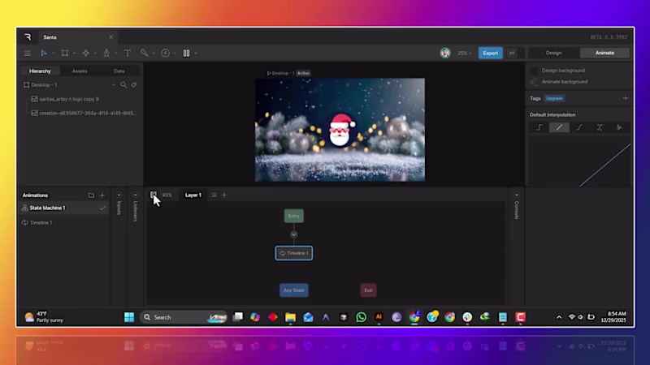The height and width of the screenshot is (365, 650).
Task: Add a new folder in Animations
Action: [91, 195]
